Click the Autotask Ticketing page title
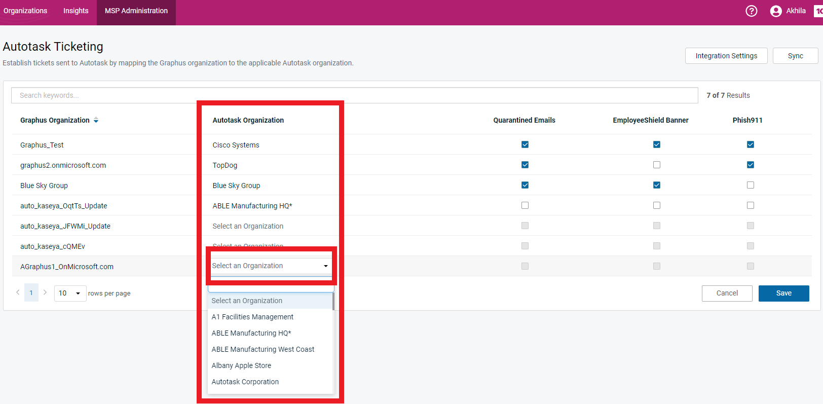823x404 pixels. click(53, 47)
